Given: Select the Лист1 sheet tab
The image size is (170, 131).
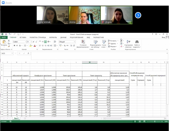Looking at the screenshot, I should 16,118.
